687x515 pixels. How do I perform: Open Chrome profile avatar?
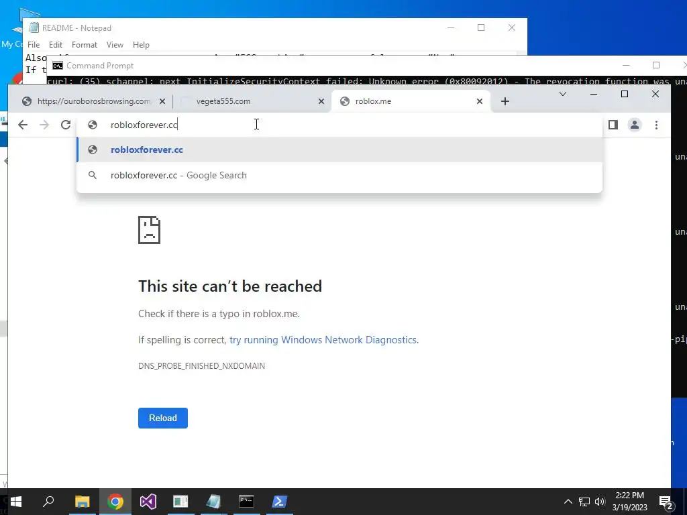(635, 125)
